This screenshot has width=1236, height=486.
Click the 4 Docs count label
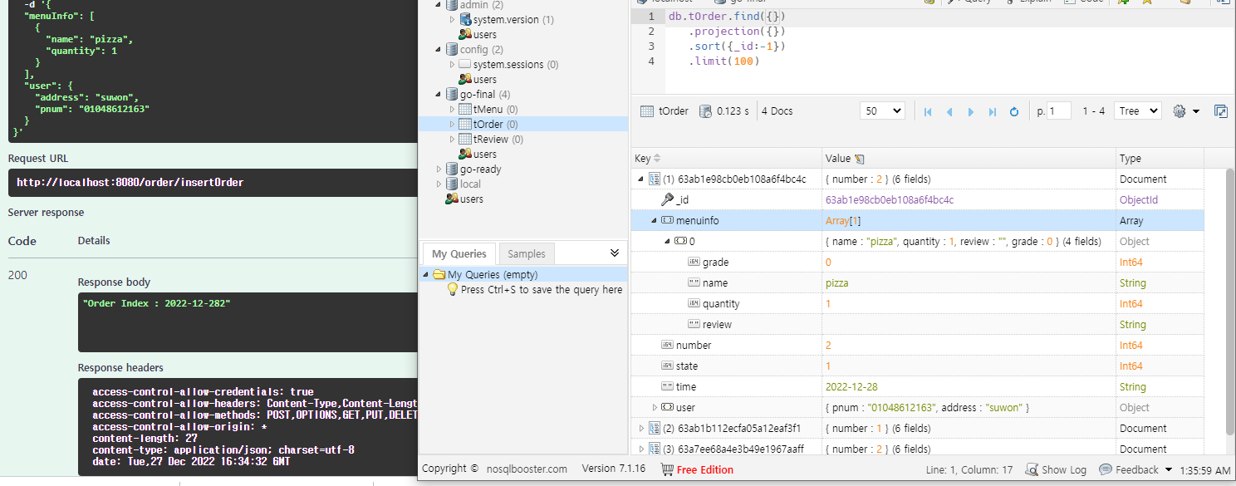tap(777, 111)
